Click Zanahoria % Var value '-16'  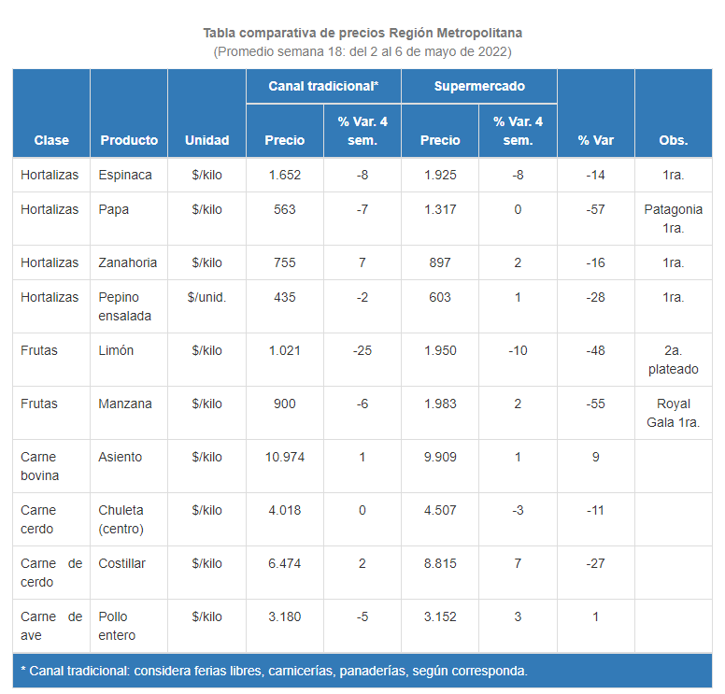[595, 262]
